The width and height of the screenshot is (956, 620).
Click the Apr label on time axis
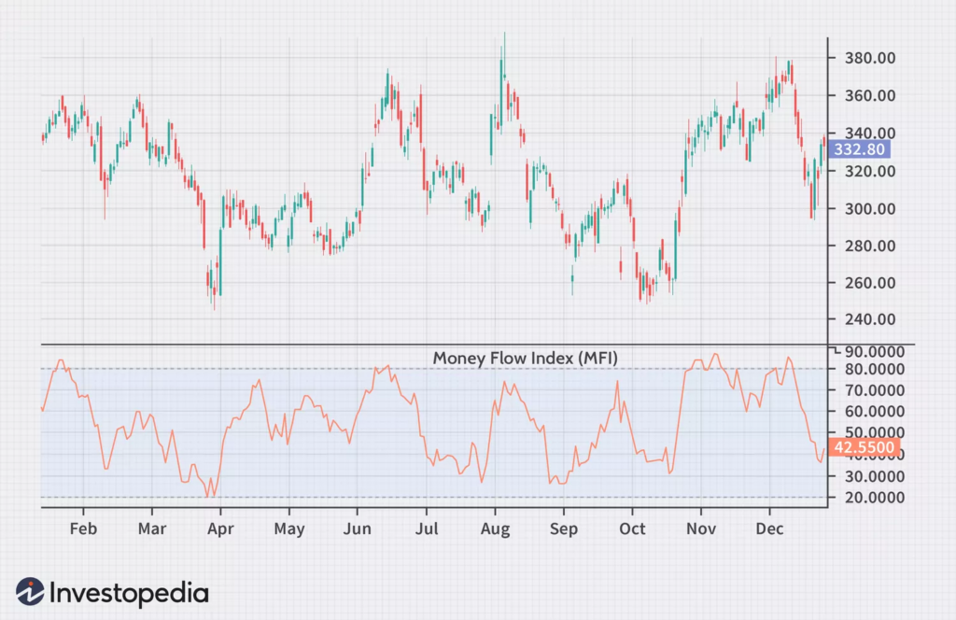(x=220, y=528)
